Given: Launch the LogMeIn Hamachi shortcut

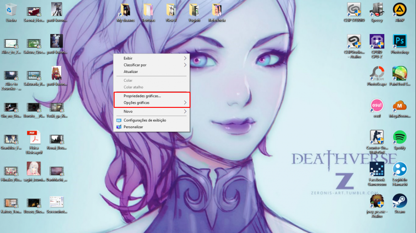Looking at the screenshot, I should (x=399, y=174).
